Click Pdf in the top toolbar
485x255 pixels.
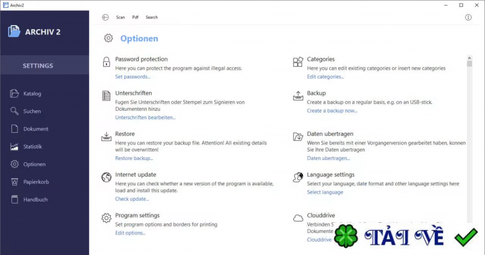(135, 18)
